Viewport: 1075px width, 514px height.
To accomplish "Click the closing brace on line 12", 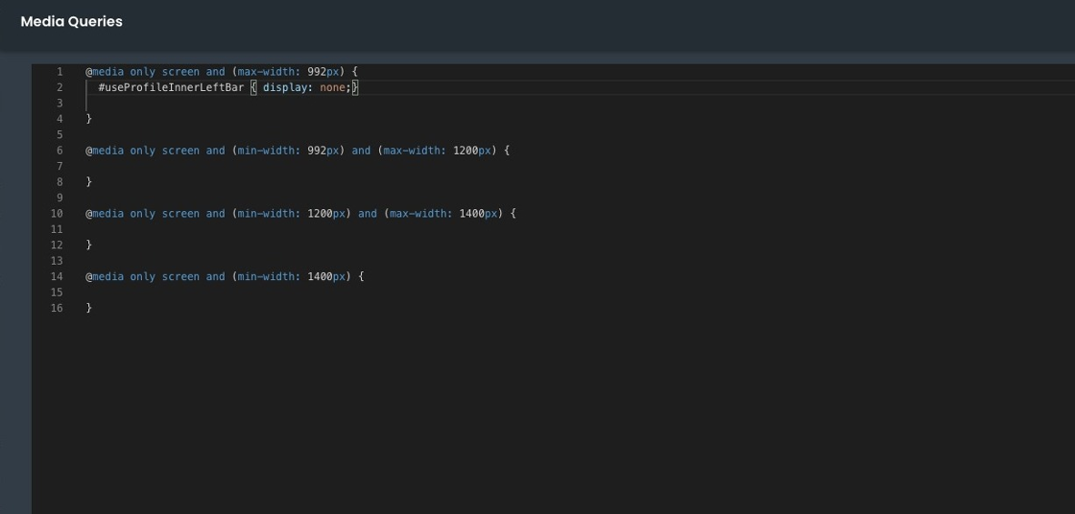I will [89, 245].
